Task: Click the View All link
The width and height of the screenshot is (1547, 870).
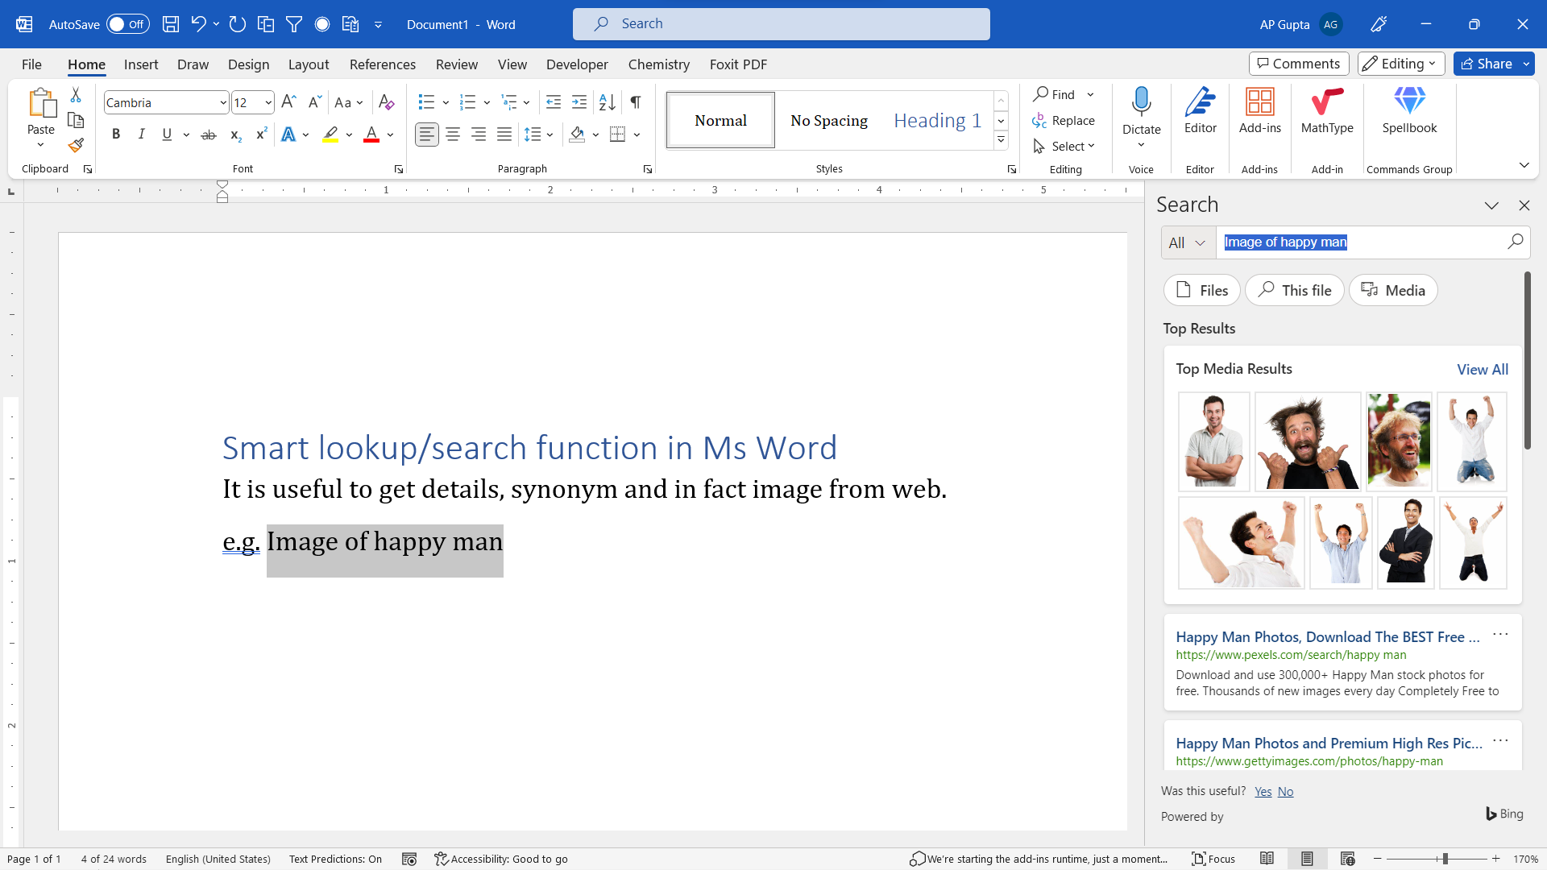Action: pyautogui.click(x=1482, y=369)
